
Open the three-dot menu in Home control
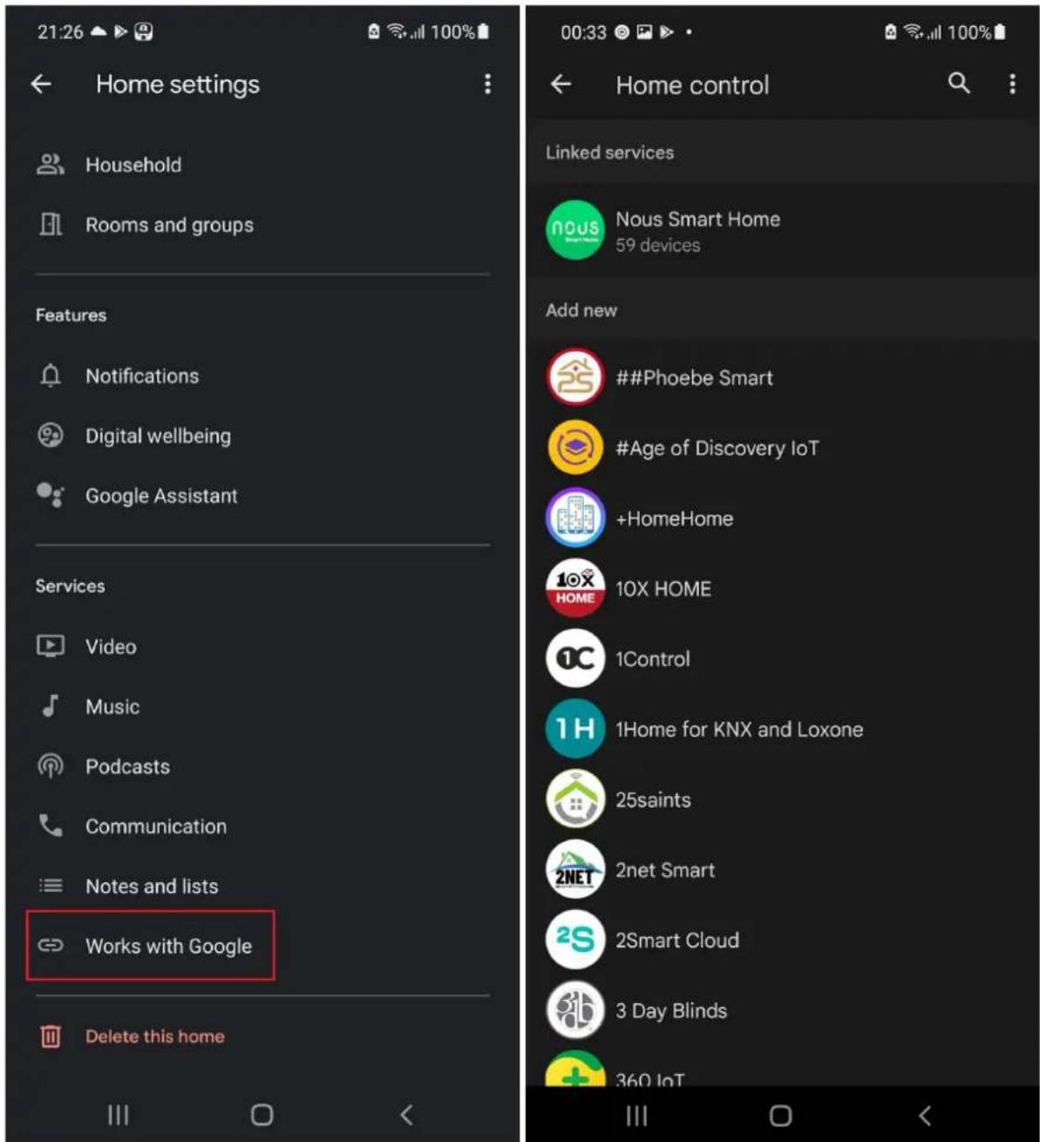point(1012,84)
